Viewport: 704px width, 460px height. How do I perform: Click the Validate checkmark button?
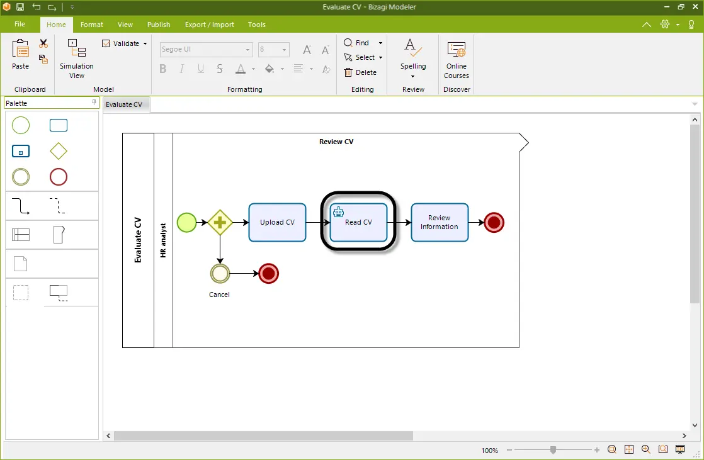pyautogui.click(x=121, y=43)
